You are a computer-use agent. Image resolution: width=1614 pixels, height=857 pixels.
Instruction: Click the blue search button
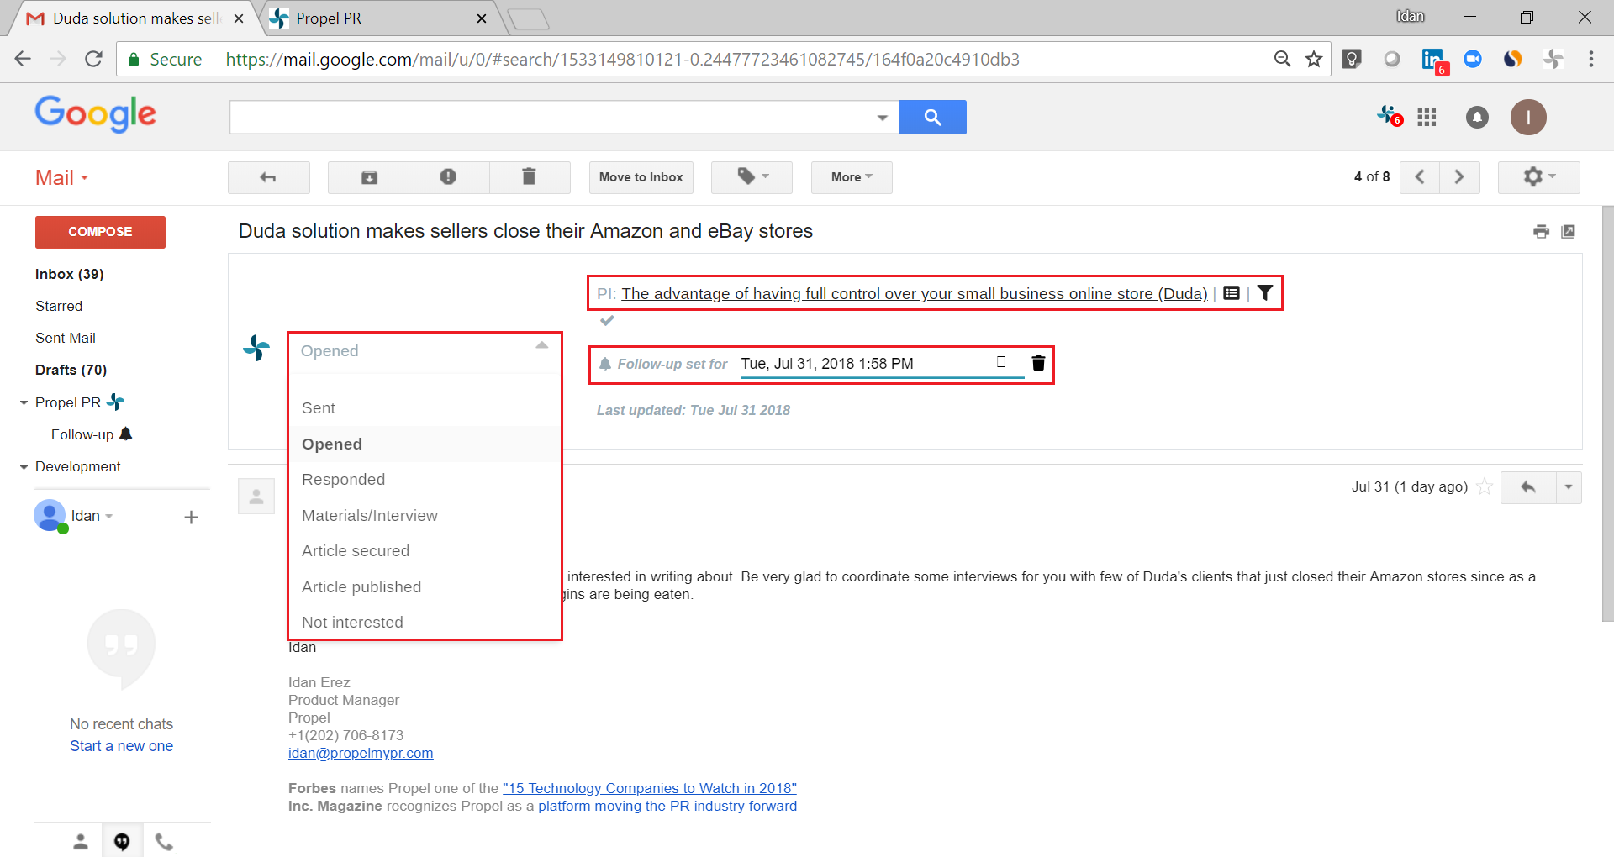click(x=932, y=117)
